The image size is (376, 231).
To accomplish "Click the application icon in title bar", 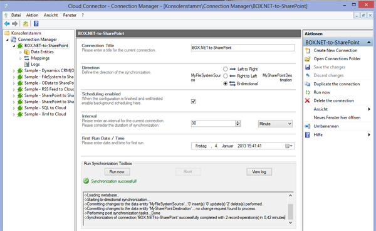I will (6, 6).
